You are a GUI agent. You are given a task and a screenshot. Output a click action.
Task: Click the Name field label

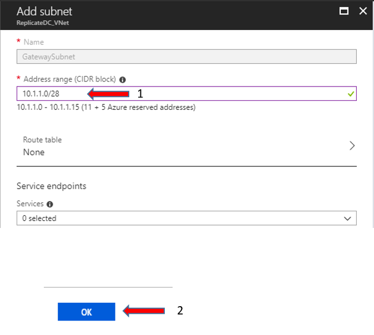coord(34,42)
